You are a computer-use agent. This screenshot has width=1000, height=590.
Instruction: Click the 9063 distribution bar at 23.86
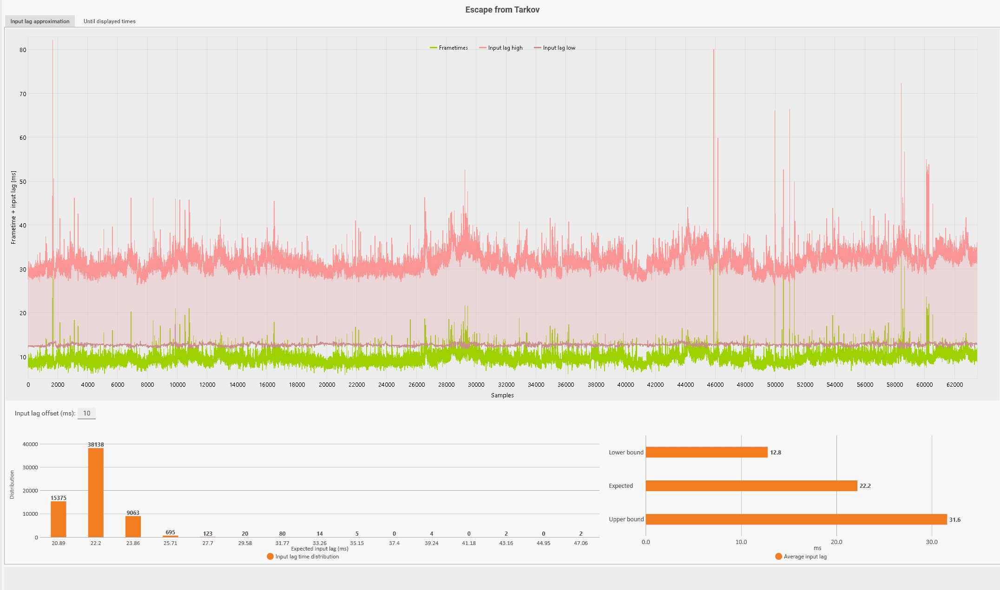(133, 526)
